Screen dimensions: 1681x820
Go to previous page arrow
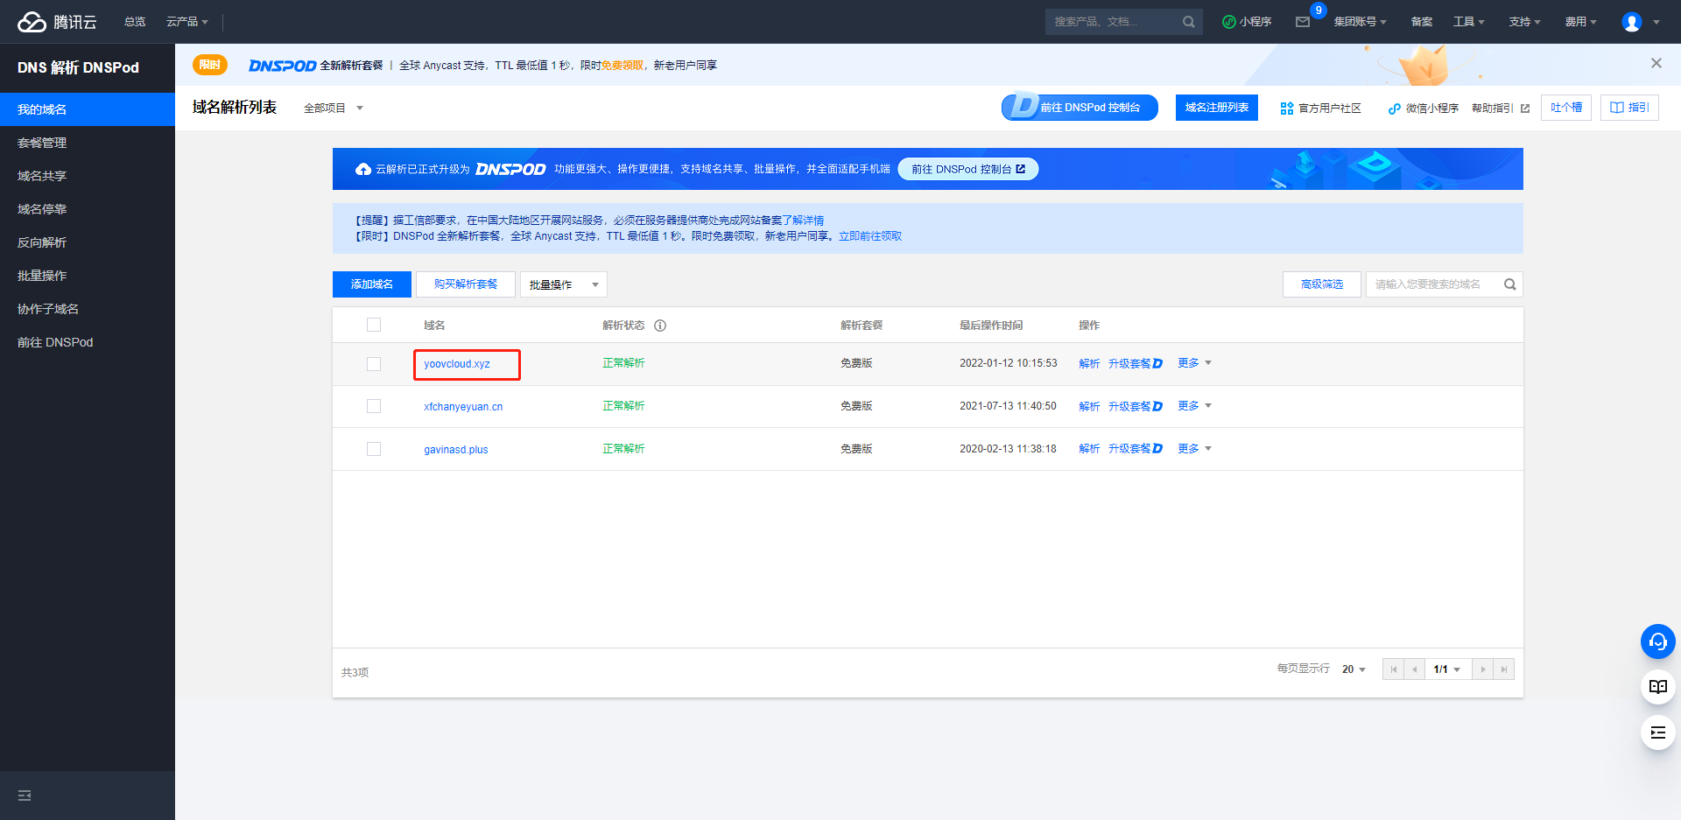(1414, 669)
